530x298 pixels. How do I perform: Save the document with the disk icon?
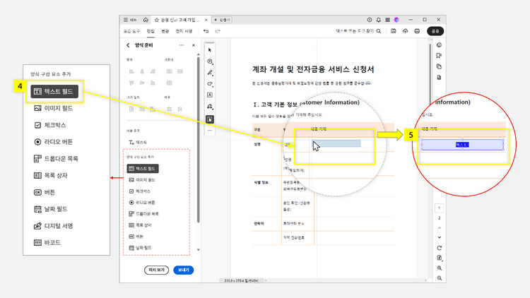pyautogui.click(x=394, y=31)
